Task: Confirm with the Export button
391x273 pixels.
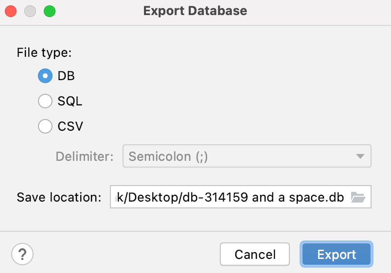Action: [x=337, y=254]
